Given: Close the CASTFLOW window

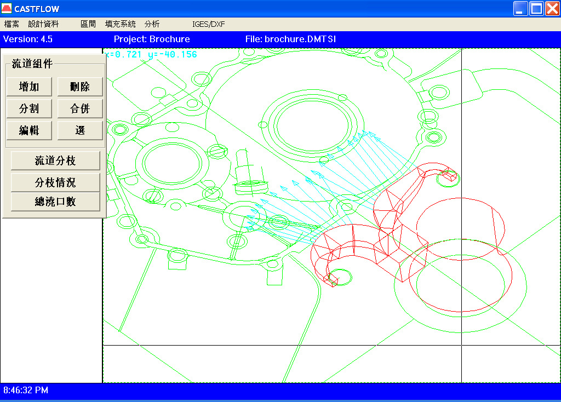Looking at the screenshot, I should tap(552, 9).
